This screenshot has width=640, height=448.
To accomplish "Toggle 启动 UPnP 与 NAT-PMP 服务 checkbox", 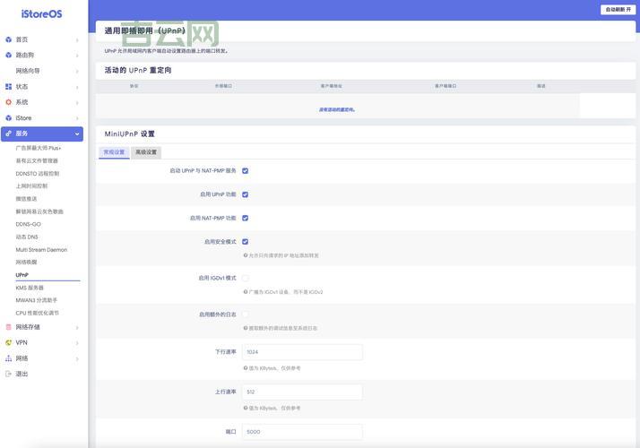I will 246,171.
